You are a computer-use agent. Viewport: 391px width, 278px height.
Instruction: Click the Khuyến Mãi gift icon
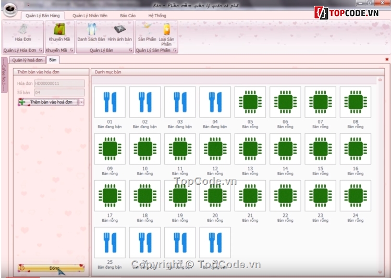click(x=59, y=31)
